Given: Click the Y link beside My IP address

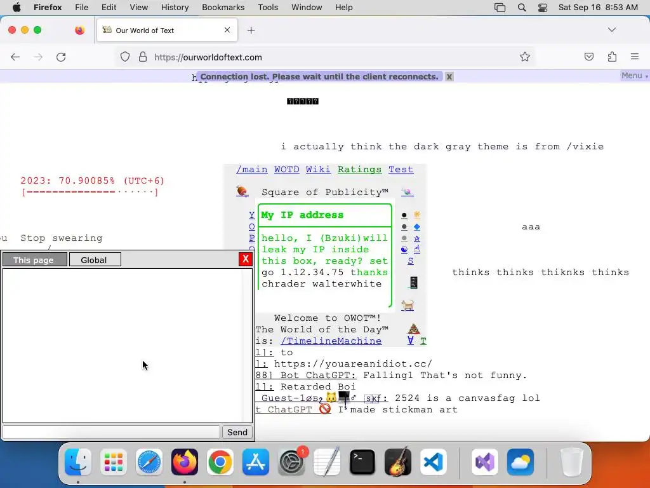Looking at the screenshot, I should click(x=251, y=215).
